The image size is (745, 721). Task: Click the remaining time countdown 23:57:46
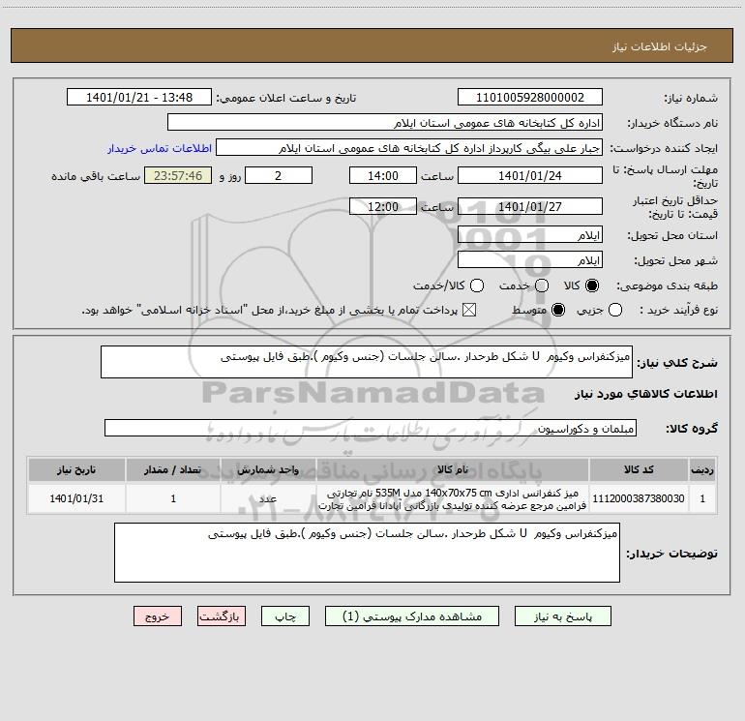[x=178, y=175]
